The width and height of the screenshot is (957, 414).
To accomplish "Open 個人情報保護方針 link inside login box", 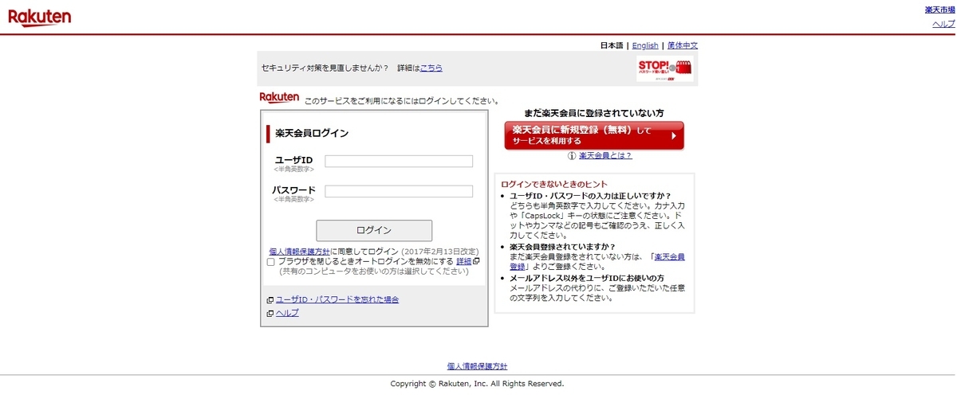I will click(x=299, y=252).
